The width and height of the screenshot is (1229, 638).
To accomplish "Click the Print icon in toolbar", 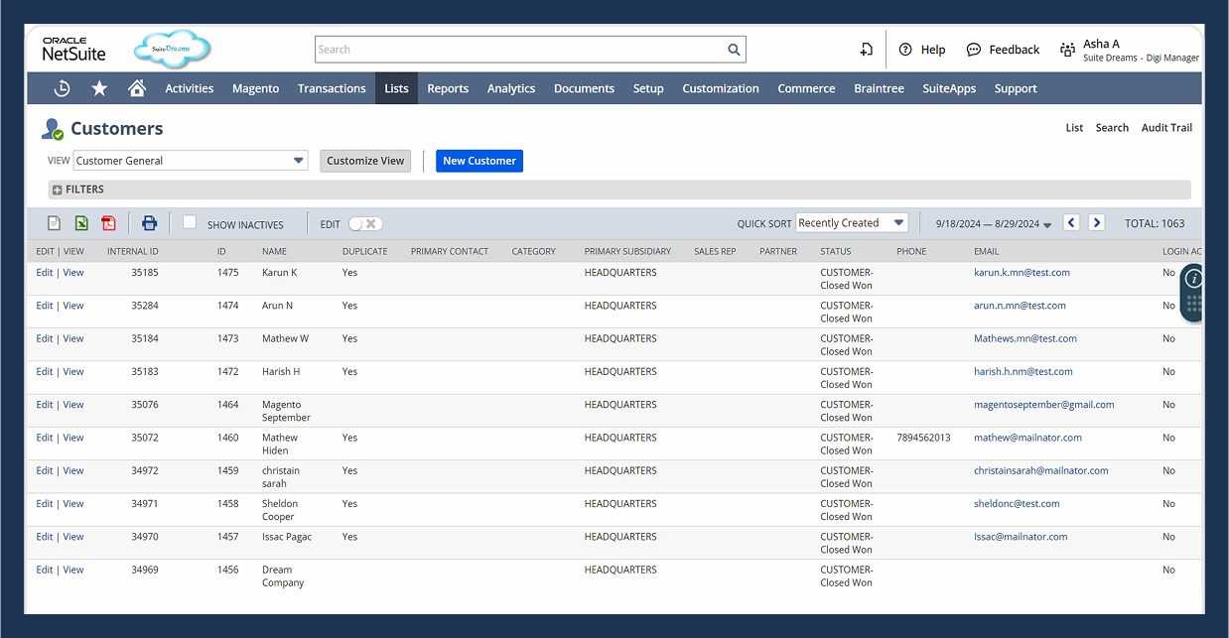I will [x=149, y=223].
